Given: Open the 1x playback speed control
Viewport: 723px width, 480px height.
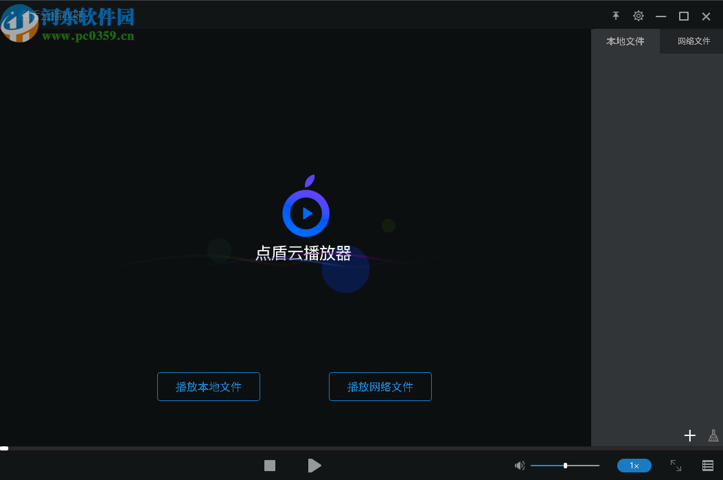Looking at the screenshot, I should coord(634,466).
